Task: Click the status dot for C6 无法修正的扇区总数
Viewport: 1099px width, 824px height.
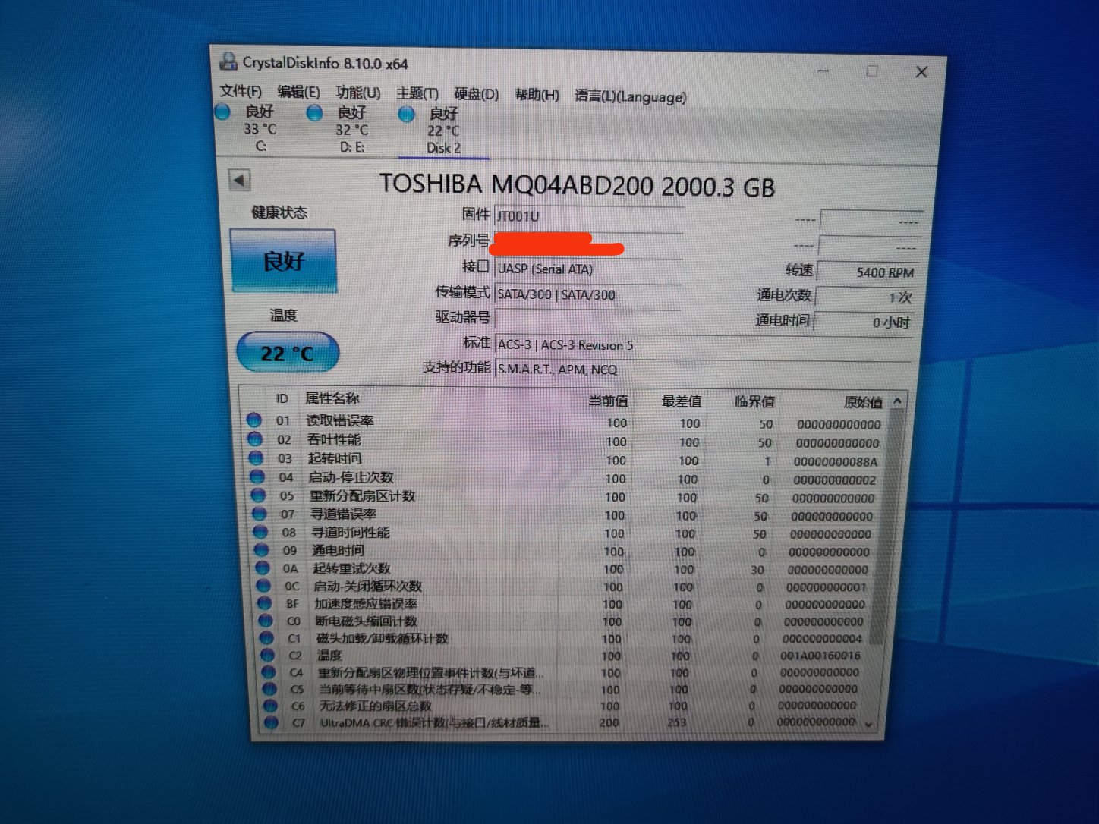Action: [269, 706]
